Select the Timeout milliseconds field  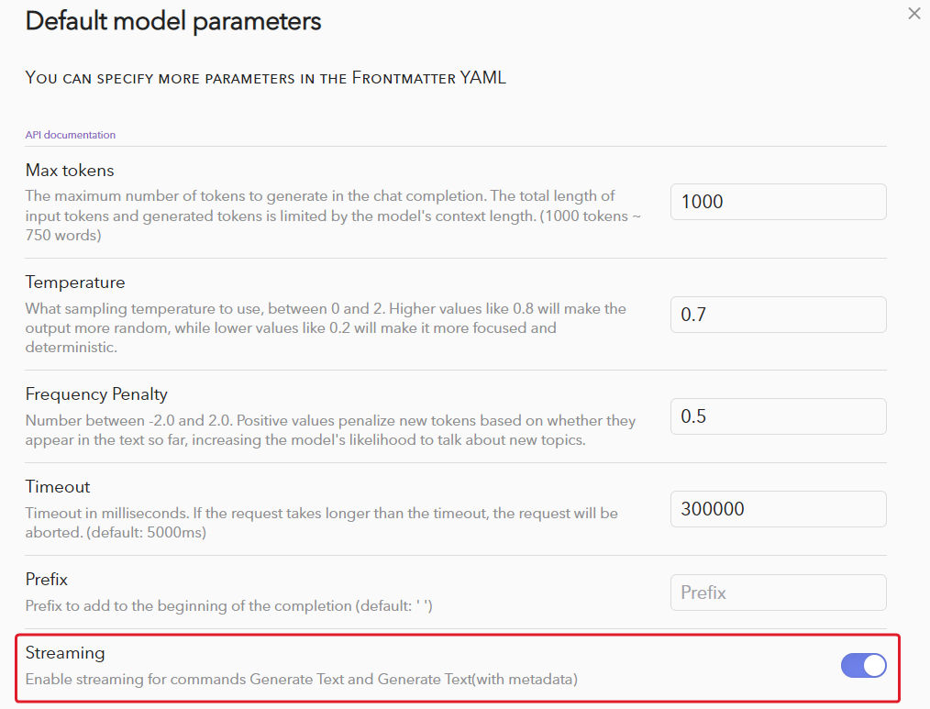point(777,508)
